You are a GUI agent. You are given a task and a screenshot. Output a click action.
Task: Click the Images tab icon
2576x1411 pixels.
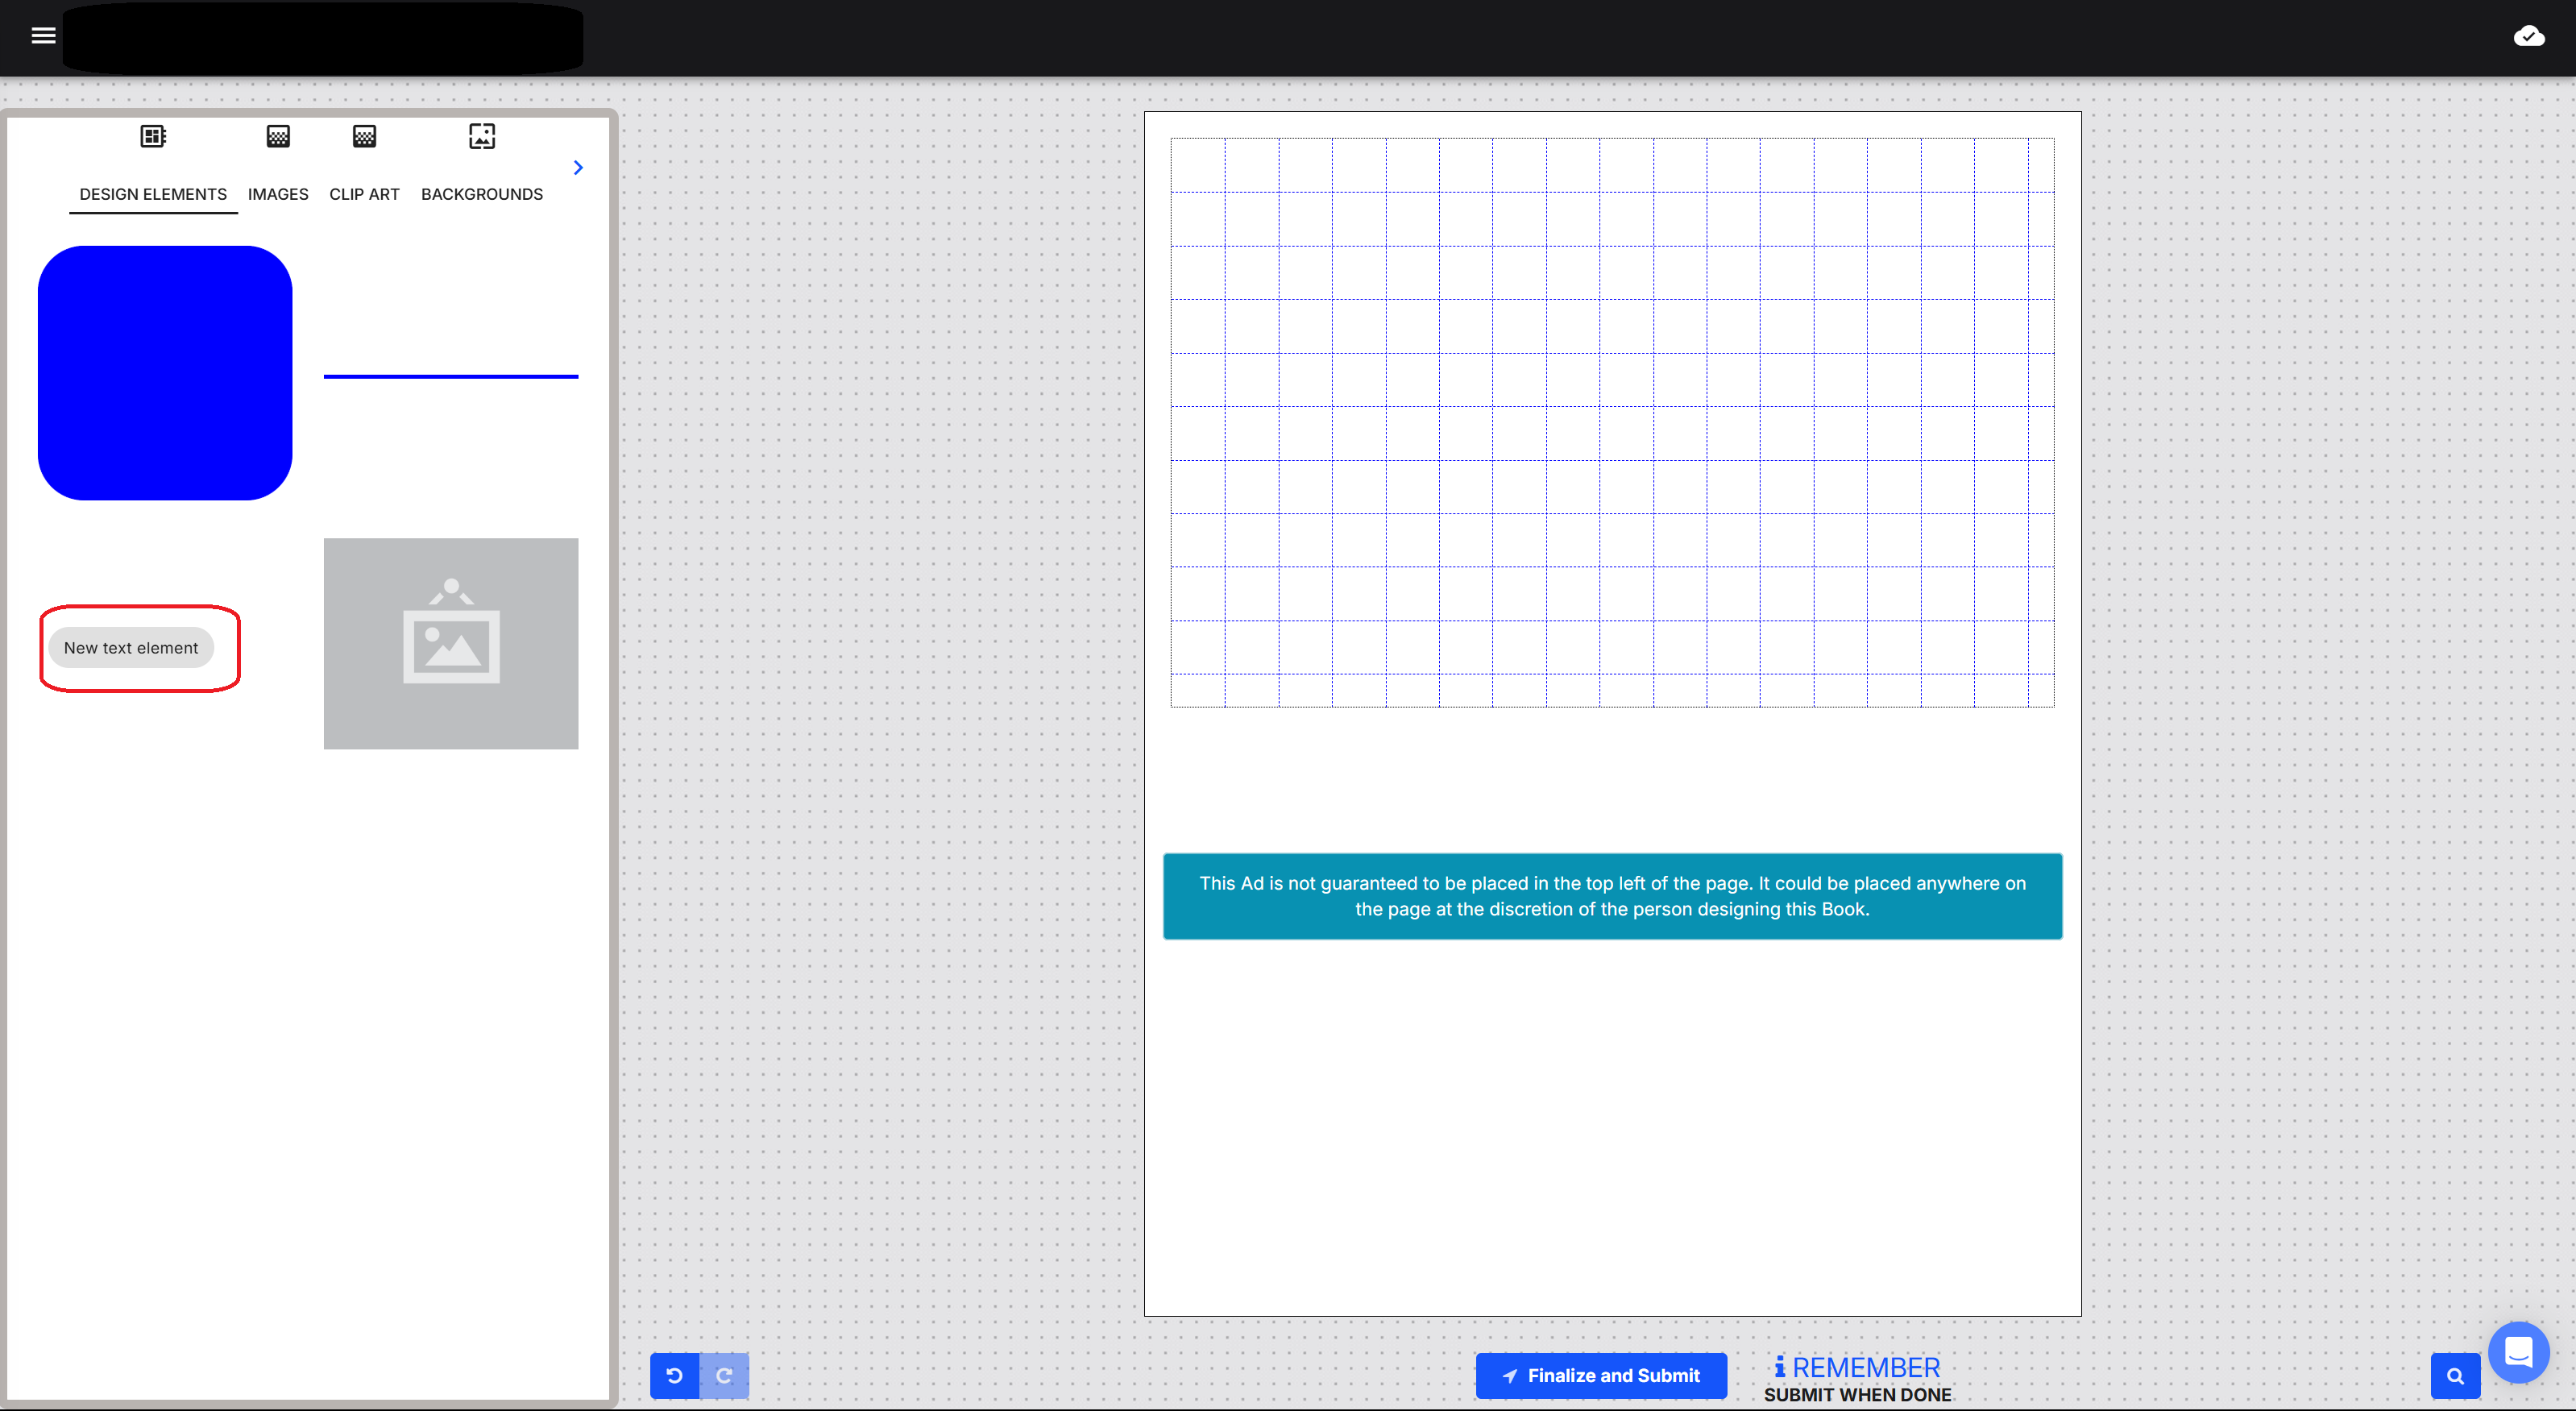pyautogui.click(x=278, y=137)
